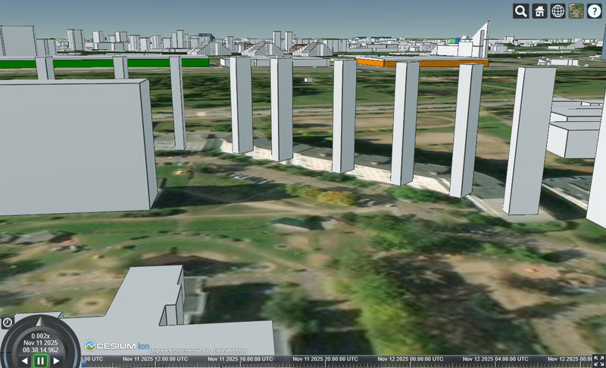Screen dimensions: 606x368
Task: Open the base layer imagery picker
Action: [576, 11]
